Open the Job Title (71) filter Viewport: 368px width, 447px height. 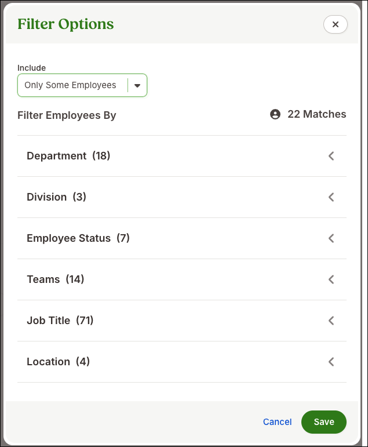pos(182,321)
